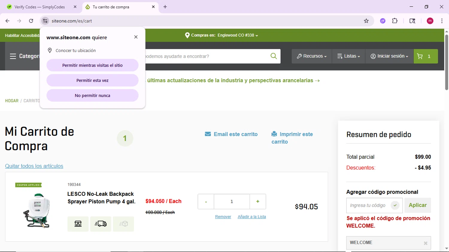Click Habilitar Accesibilidad link
This screenshot has height=252, width=449.
click(22, 35)
